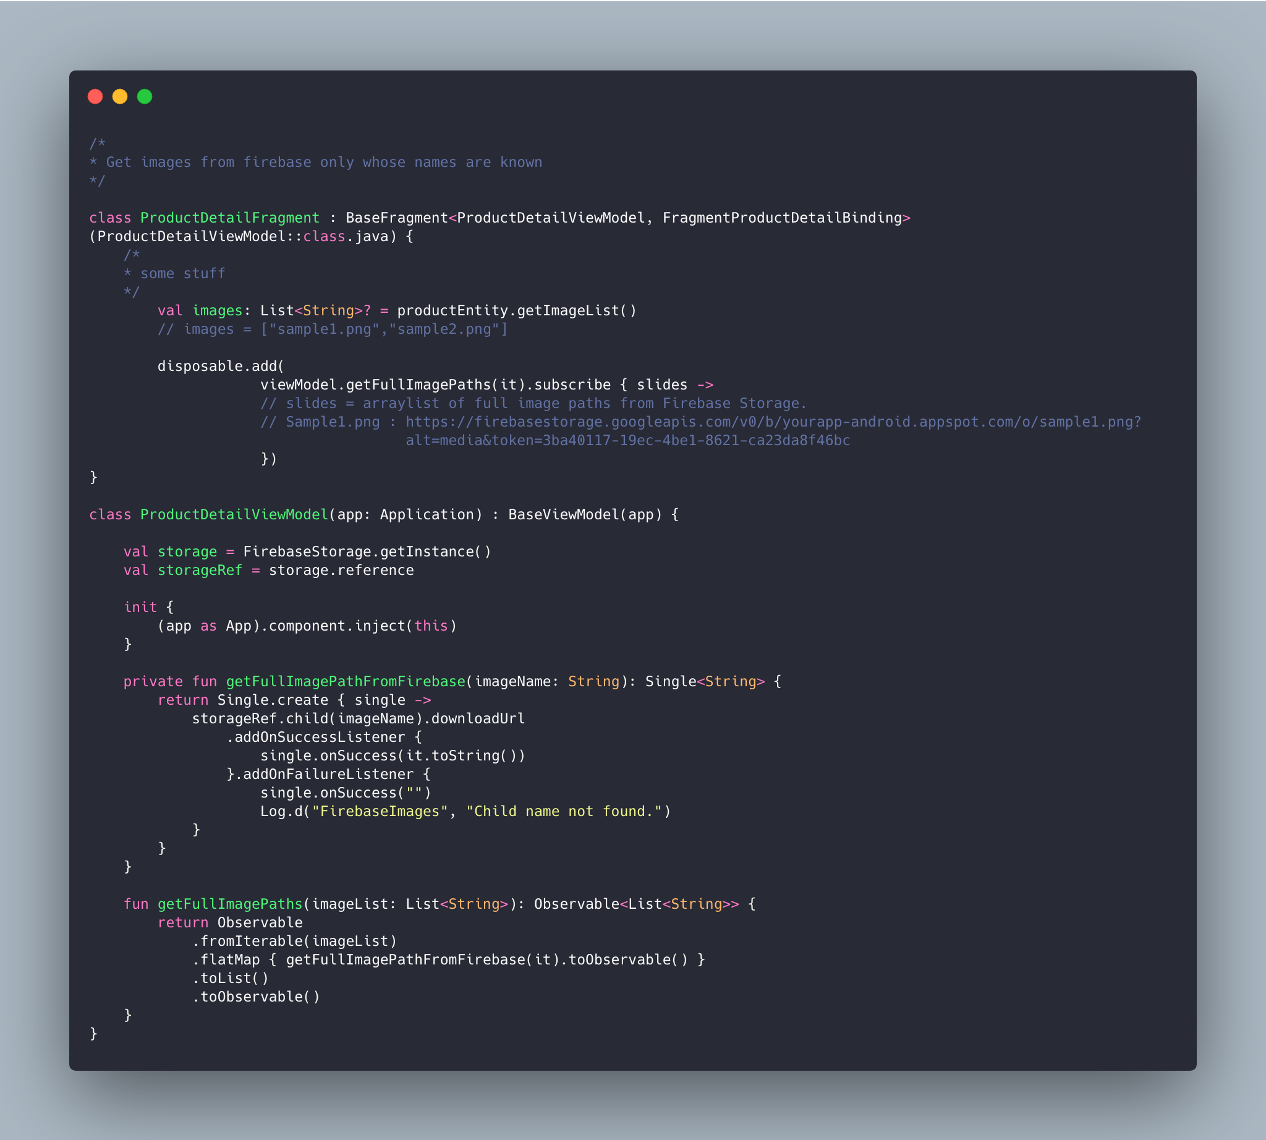The height and width of the screenshot is (1140, 1266).
Task: Click the disposable.add( call
Action: [x=221, y=367]
